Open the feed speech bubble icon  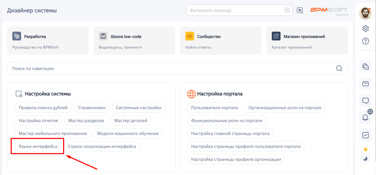tap(365, 101)
